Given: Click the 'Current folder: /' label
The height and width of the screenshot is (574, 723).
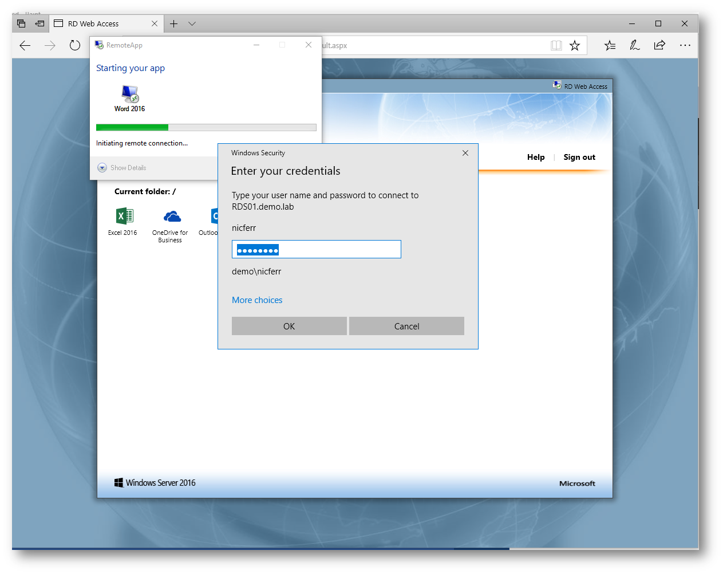Looking at the screenshot, I should [145, 191].
